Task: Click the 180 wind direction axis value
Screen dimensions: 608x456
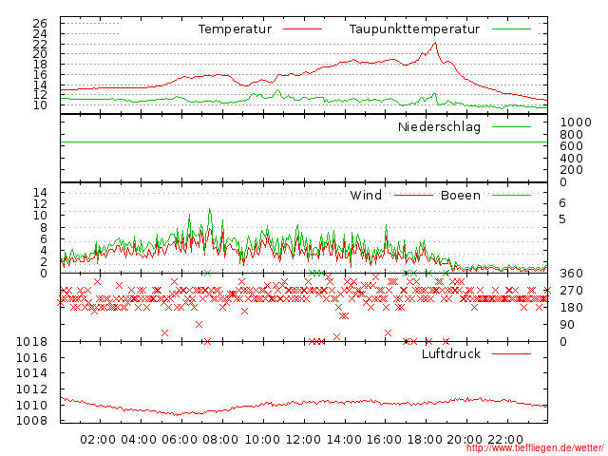Action: point(571,308)
